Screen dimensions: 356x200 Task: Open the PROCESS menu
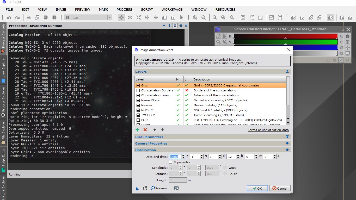pyautogui.click(x=124, y=9)
